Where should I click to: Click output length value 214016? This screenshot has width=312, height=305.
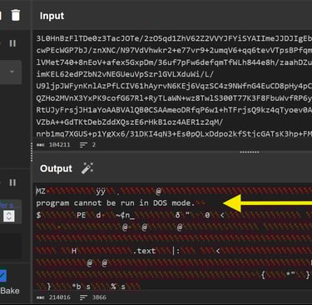[60, 297]
